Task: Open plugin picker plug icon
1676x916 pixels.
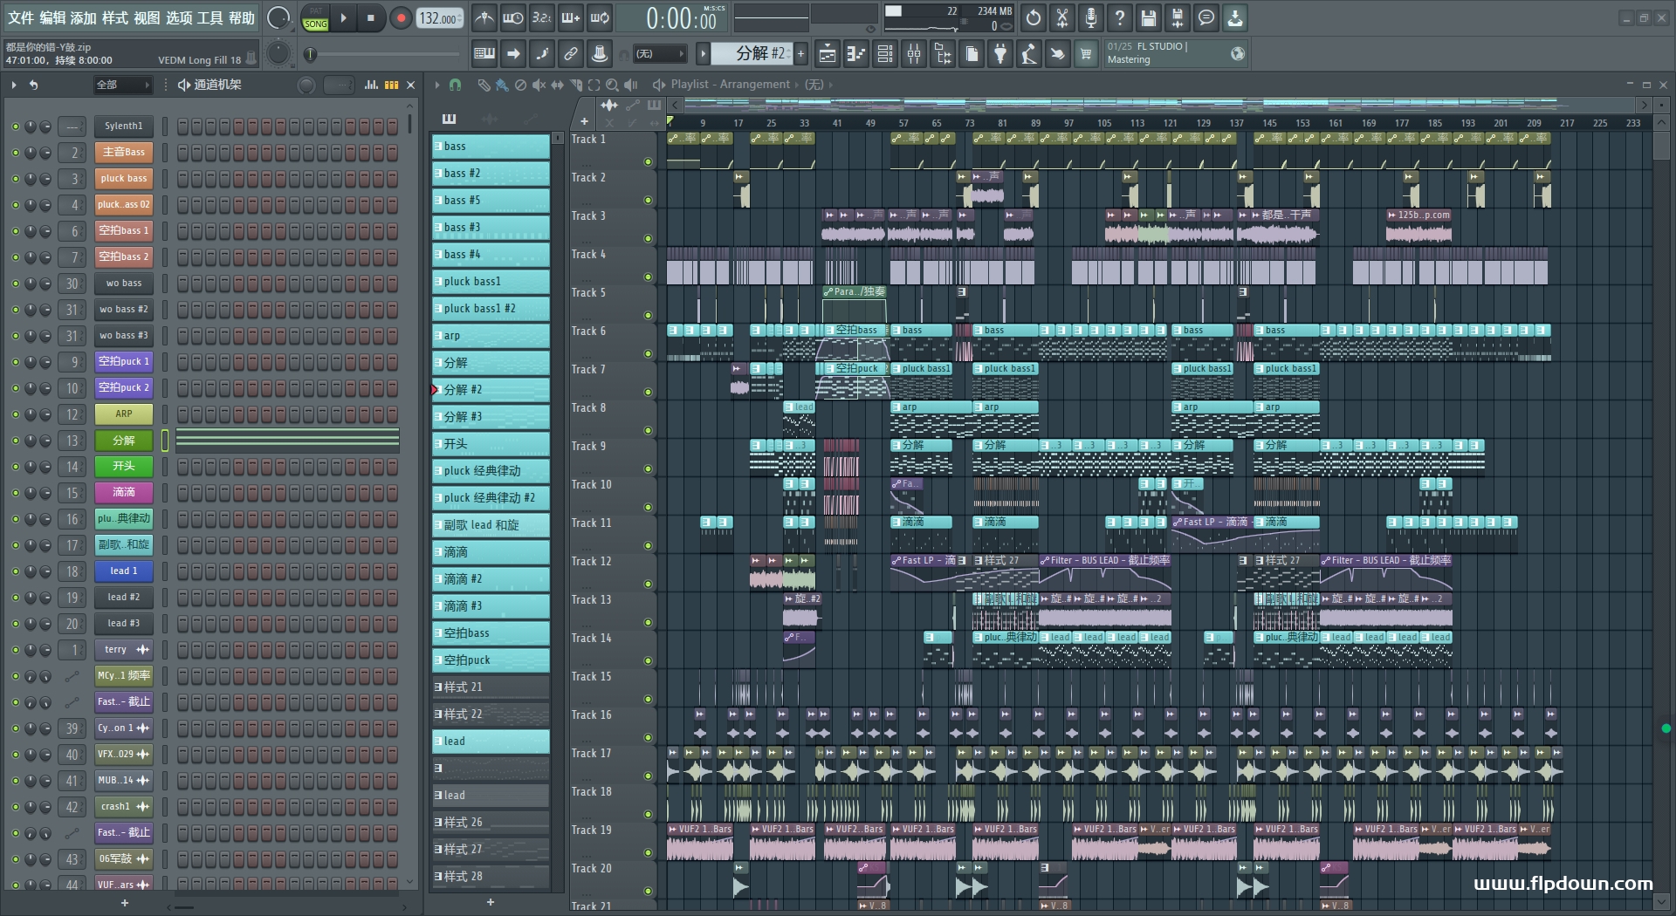Action: pos(1000,54)
